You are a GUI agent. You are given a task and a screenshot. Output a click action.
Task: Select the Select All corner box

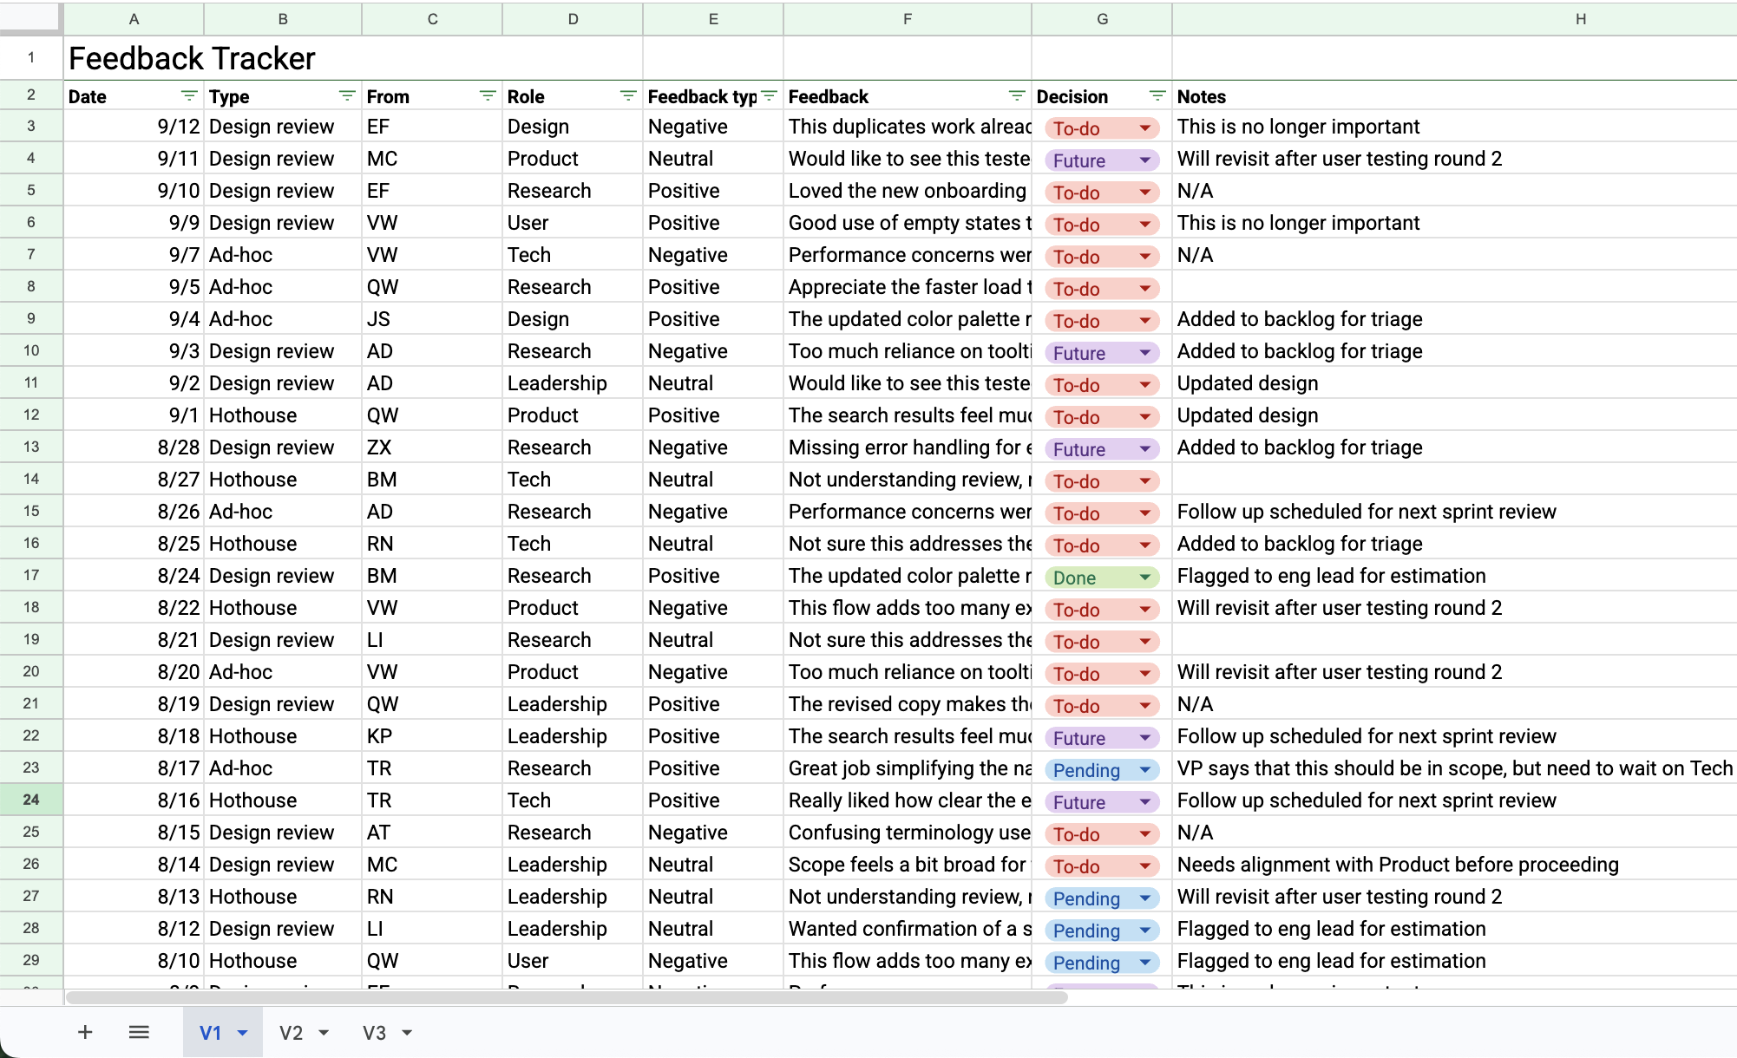(31, 18)
